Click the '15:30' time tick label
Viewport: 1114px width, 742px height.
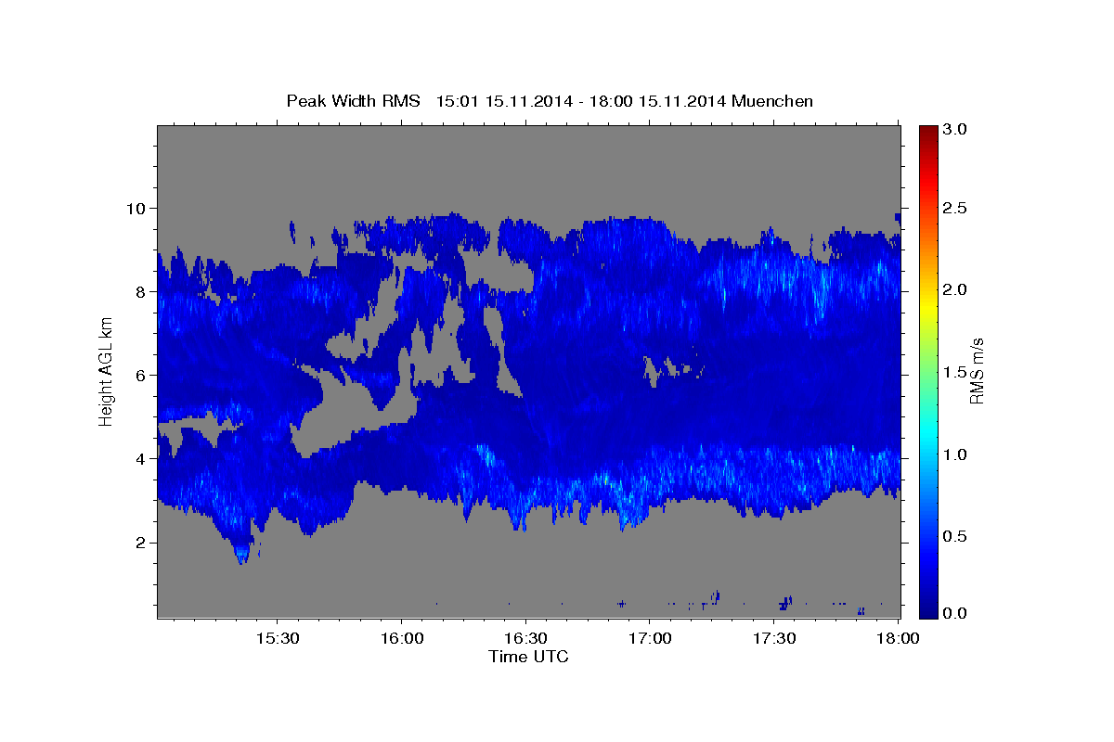[x=278, y=639]
